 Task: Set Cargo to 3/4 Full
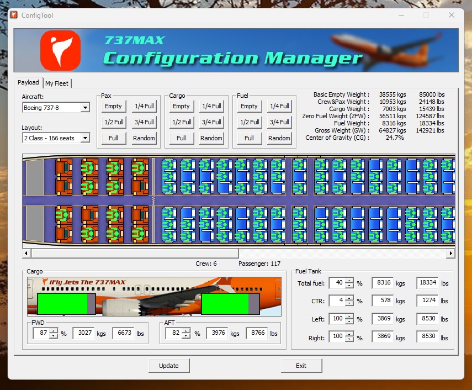click(211, 122)
